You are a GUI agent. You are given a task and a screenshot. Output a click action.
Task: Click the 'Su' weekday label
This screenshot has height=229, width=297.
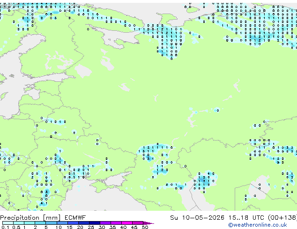174,218
